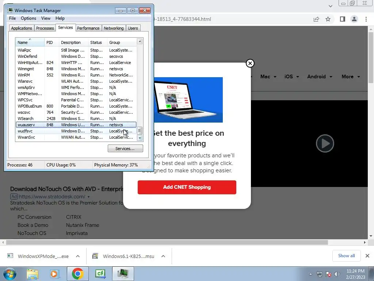Viewport: 374px width, 281px height.
Task: Bookmark this page with the star icon
Action: click(328, 19)
